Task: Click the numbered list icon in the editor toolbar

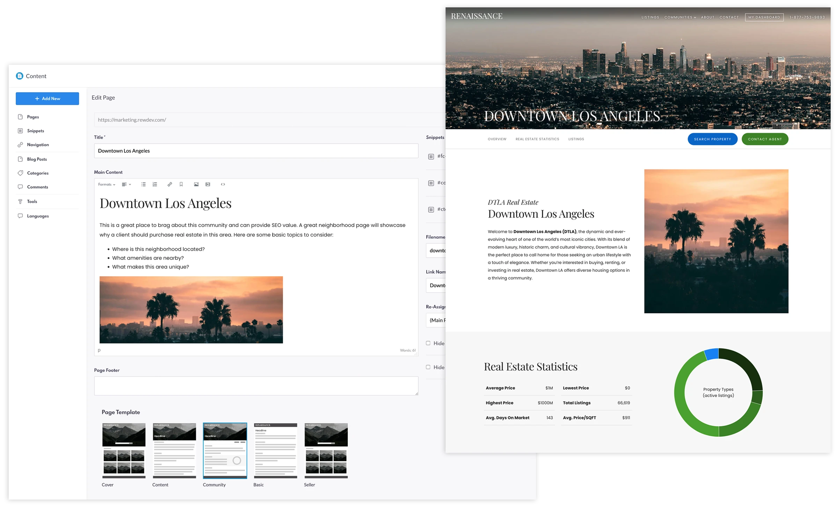Action: [x=155, y=184]
